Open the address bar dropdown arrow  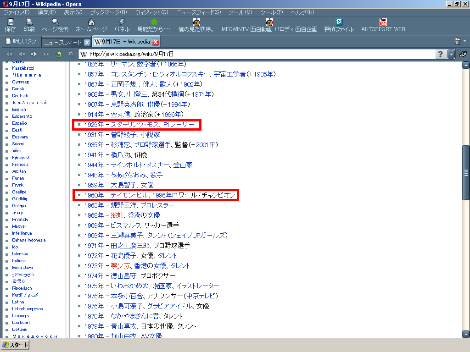(451, 54)
